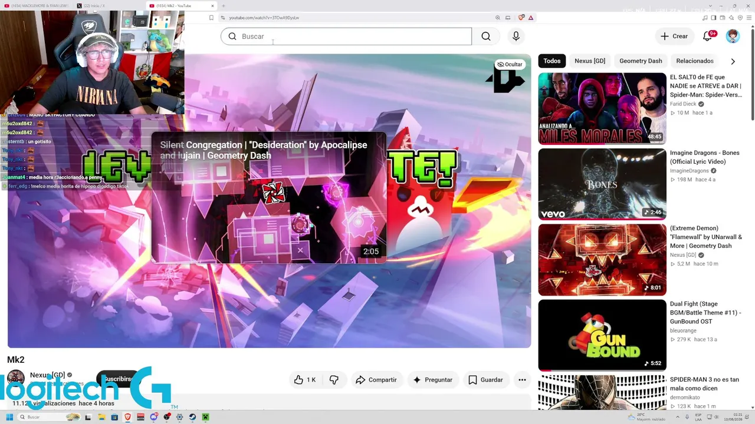755x424 pixels.
Task: Click the Brave Rewards triangle icon
Action: [531, 18]
